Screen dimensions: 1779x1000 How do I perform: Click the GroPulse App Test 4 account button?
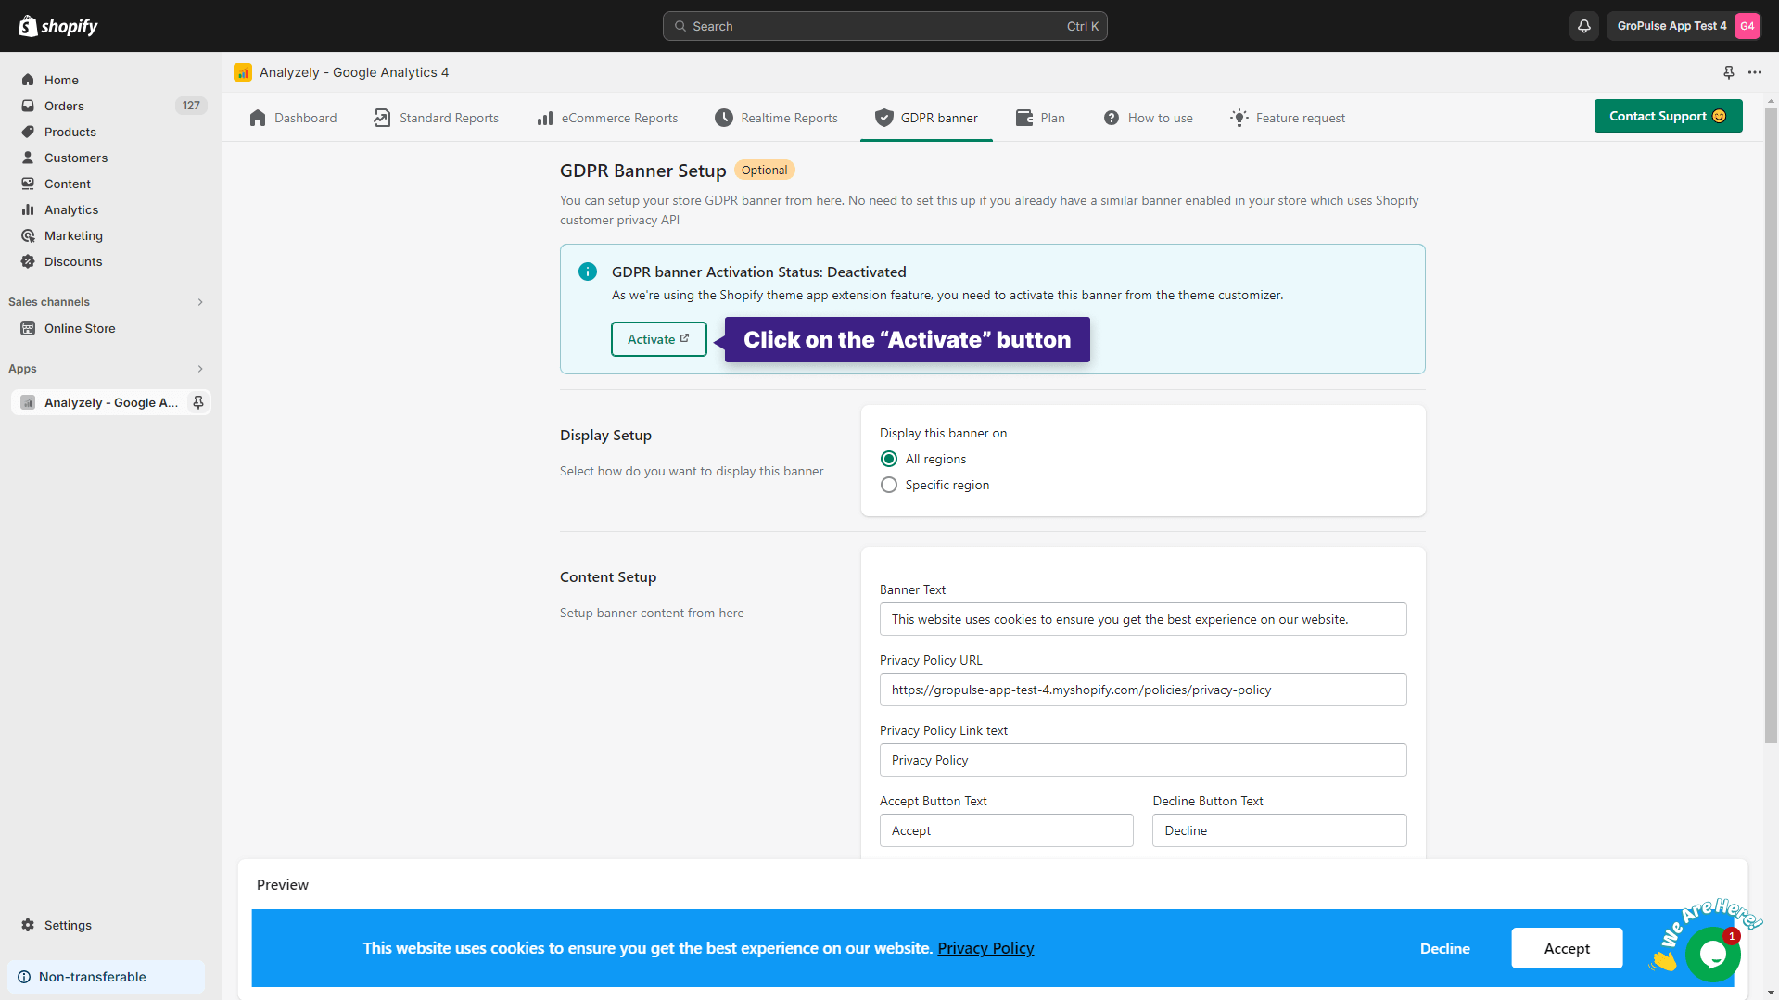click(x=1684, y=26)
